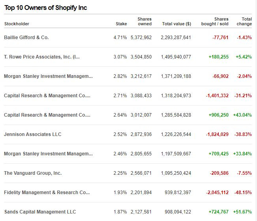Click total change -1.43%
The image size is (257, 221).
[244, 38]
